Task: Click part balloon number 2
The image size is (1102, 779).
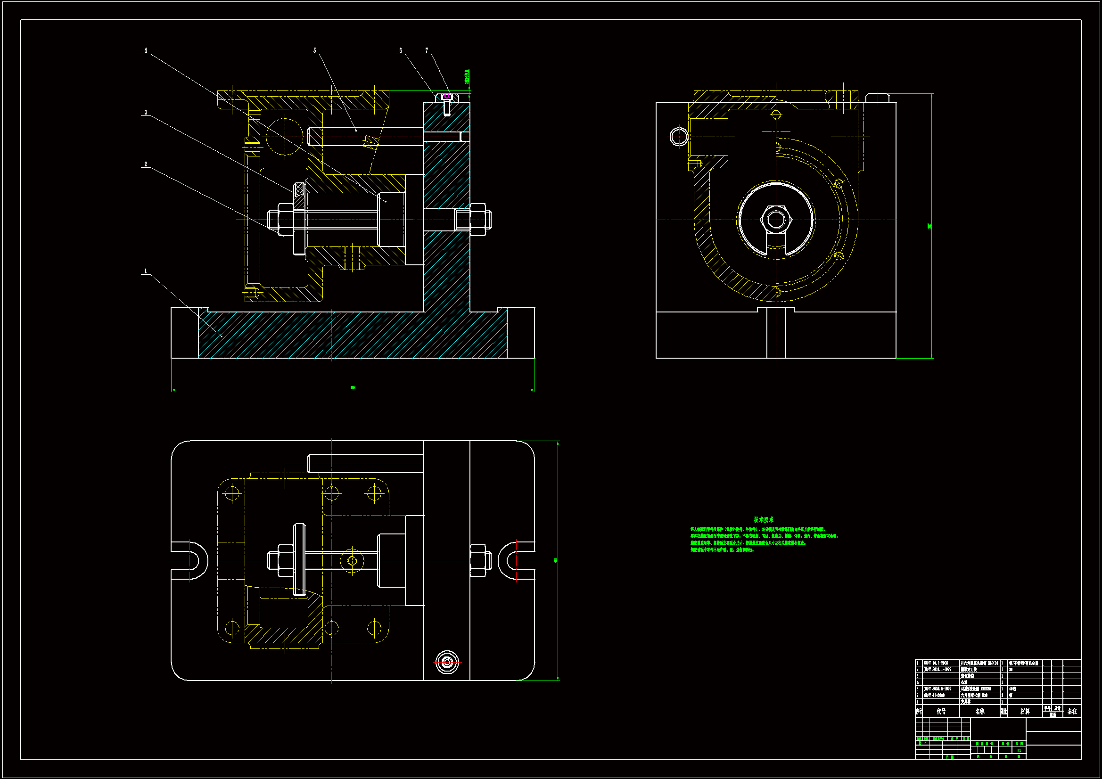Action: tap(146, 164)
